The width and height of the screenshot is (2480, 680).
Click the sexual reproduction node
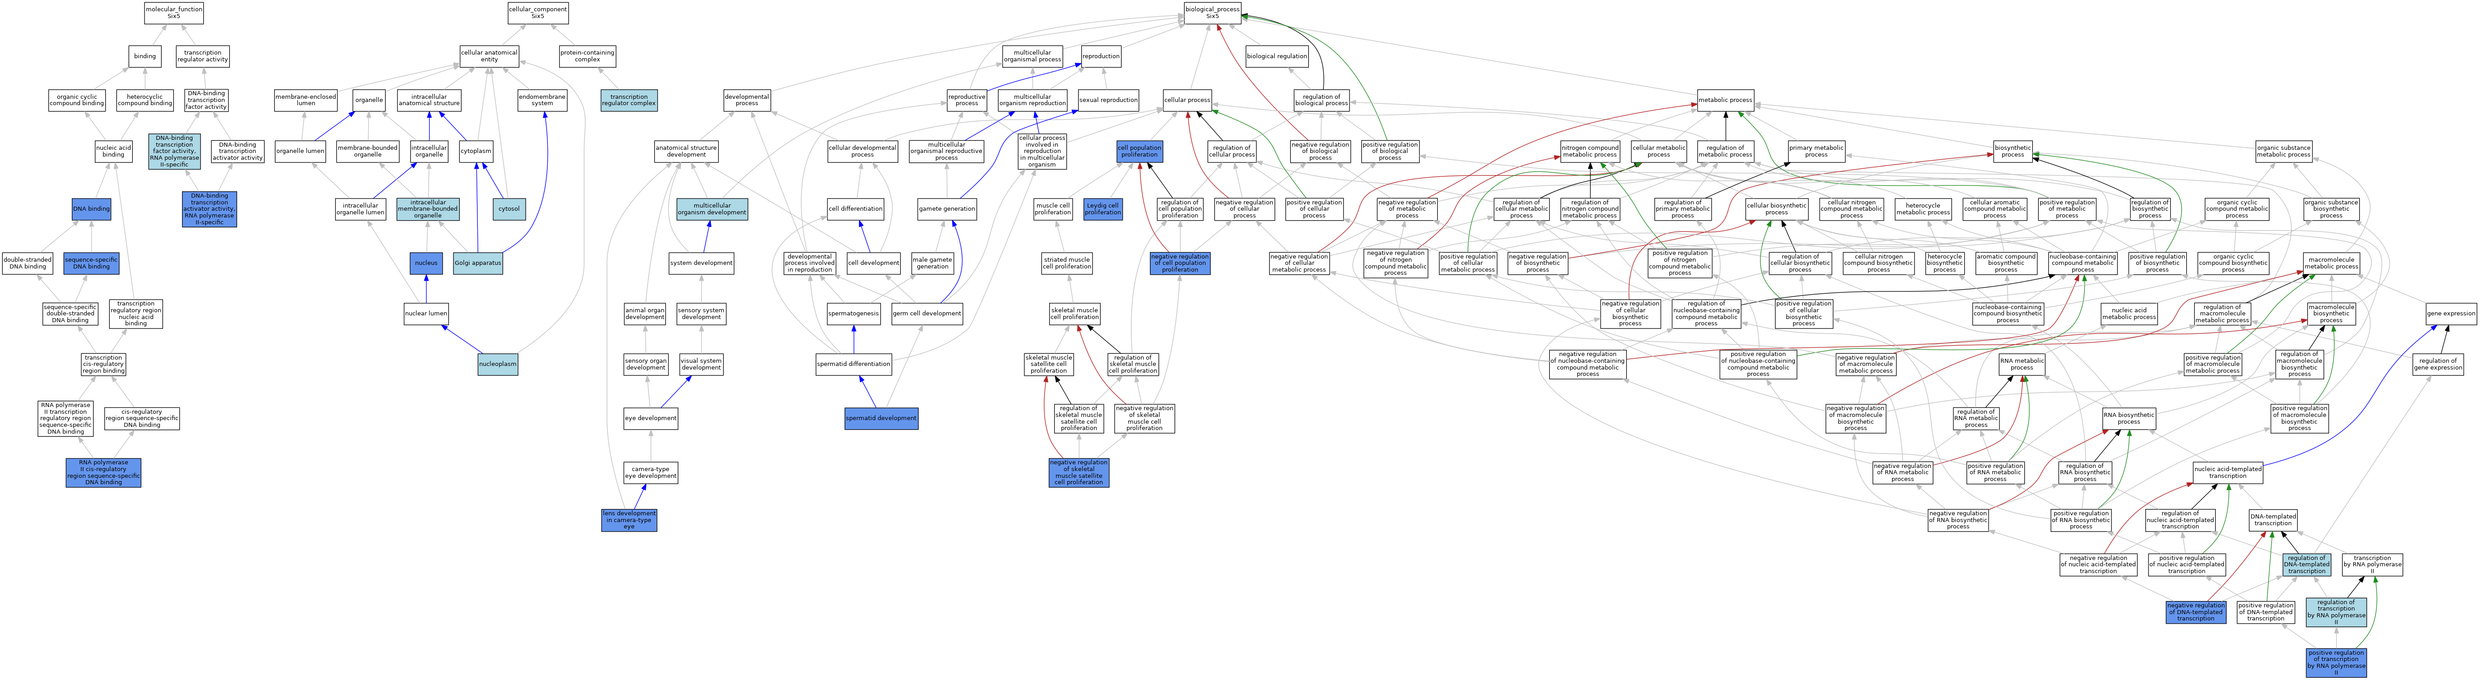pos(1108,100)
